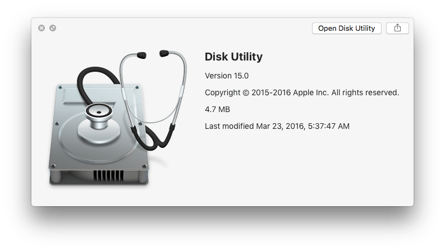
Task: Click the drive's bottom-right corner screw
Action: point(144,166)
